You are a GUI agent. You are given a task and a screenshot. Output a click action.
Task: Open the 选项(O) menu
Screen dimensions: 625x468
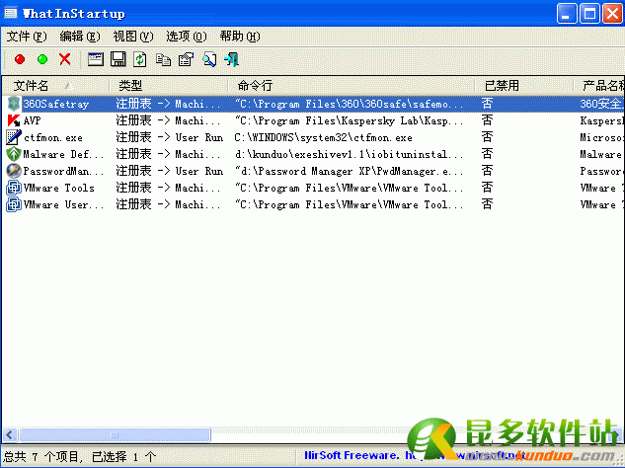187,37
